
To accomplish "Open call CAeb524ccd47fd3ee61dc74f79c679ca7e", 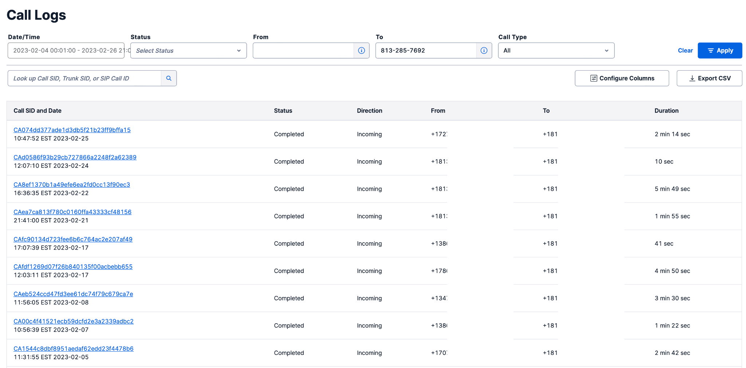I will pyautogui.click(x=73, y=294).
